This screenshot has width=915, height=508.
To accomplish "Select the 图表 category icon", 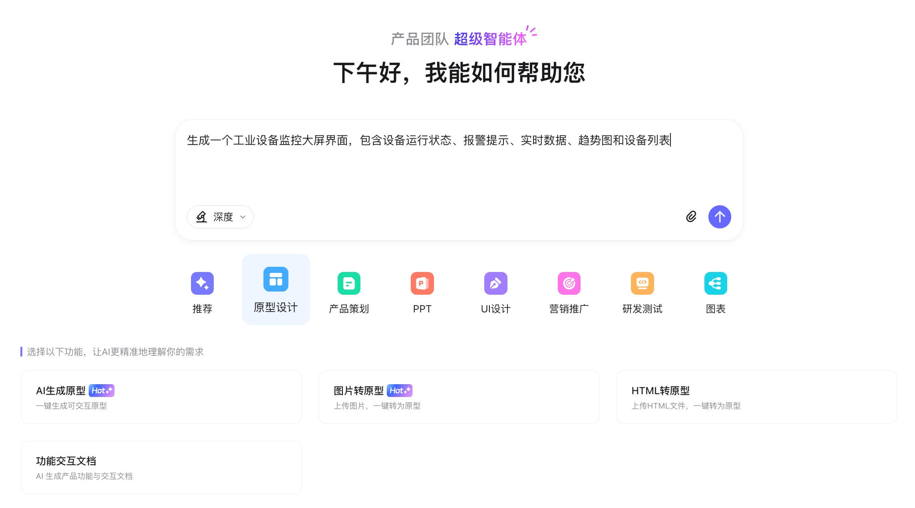I will coord(716,283).
